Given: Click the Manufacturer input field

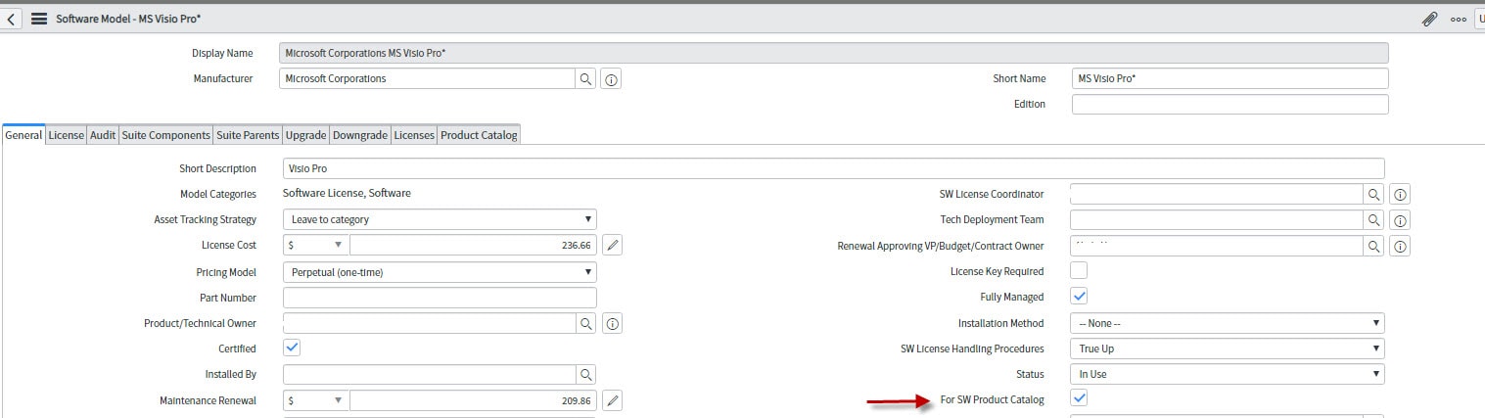Looking at the screenshot, I should (x=428, y=78).
